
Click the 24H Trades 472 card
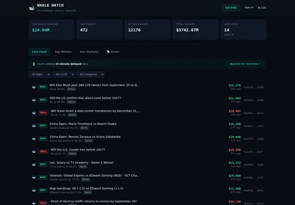[x=100, y=30]
